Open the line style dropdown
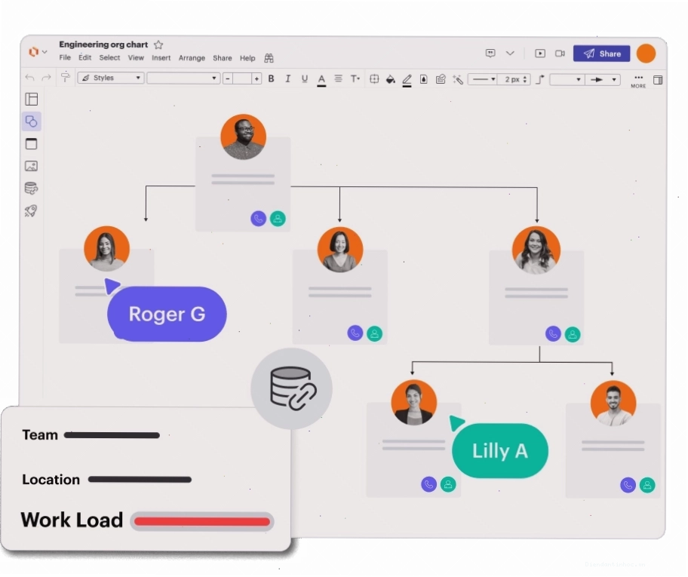 482,79
